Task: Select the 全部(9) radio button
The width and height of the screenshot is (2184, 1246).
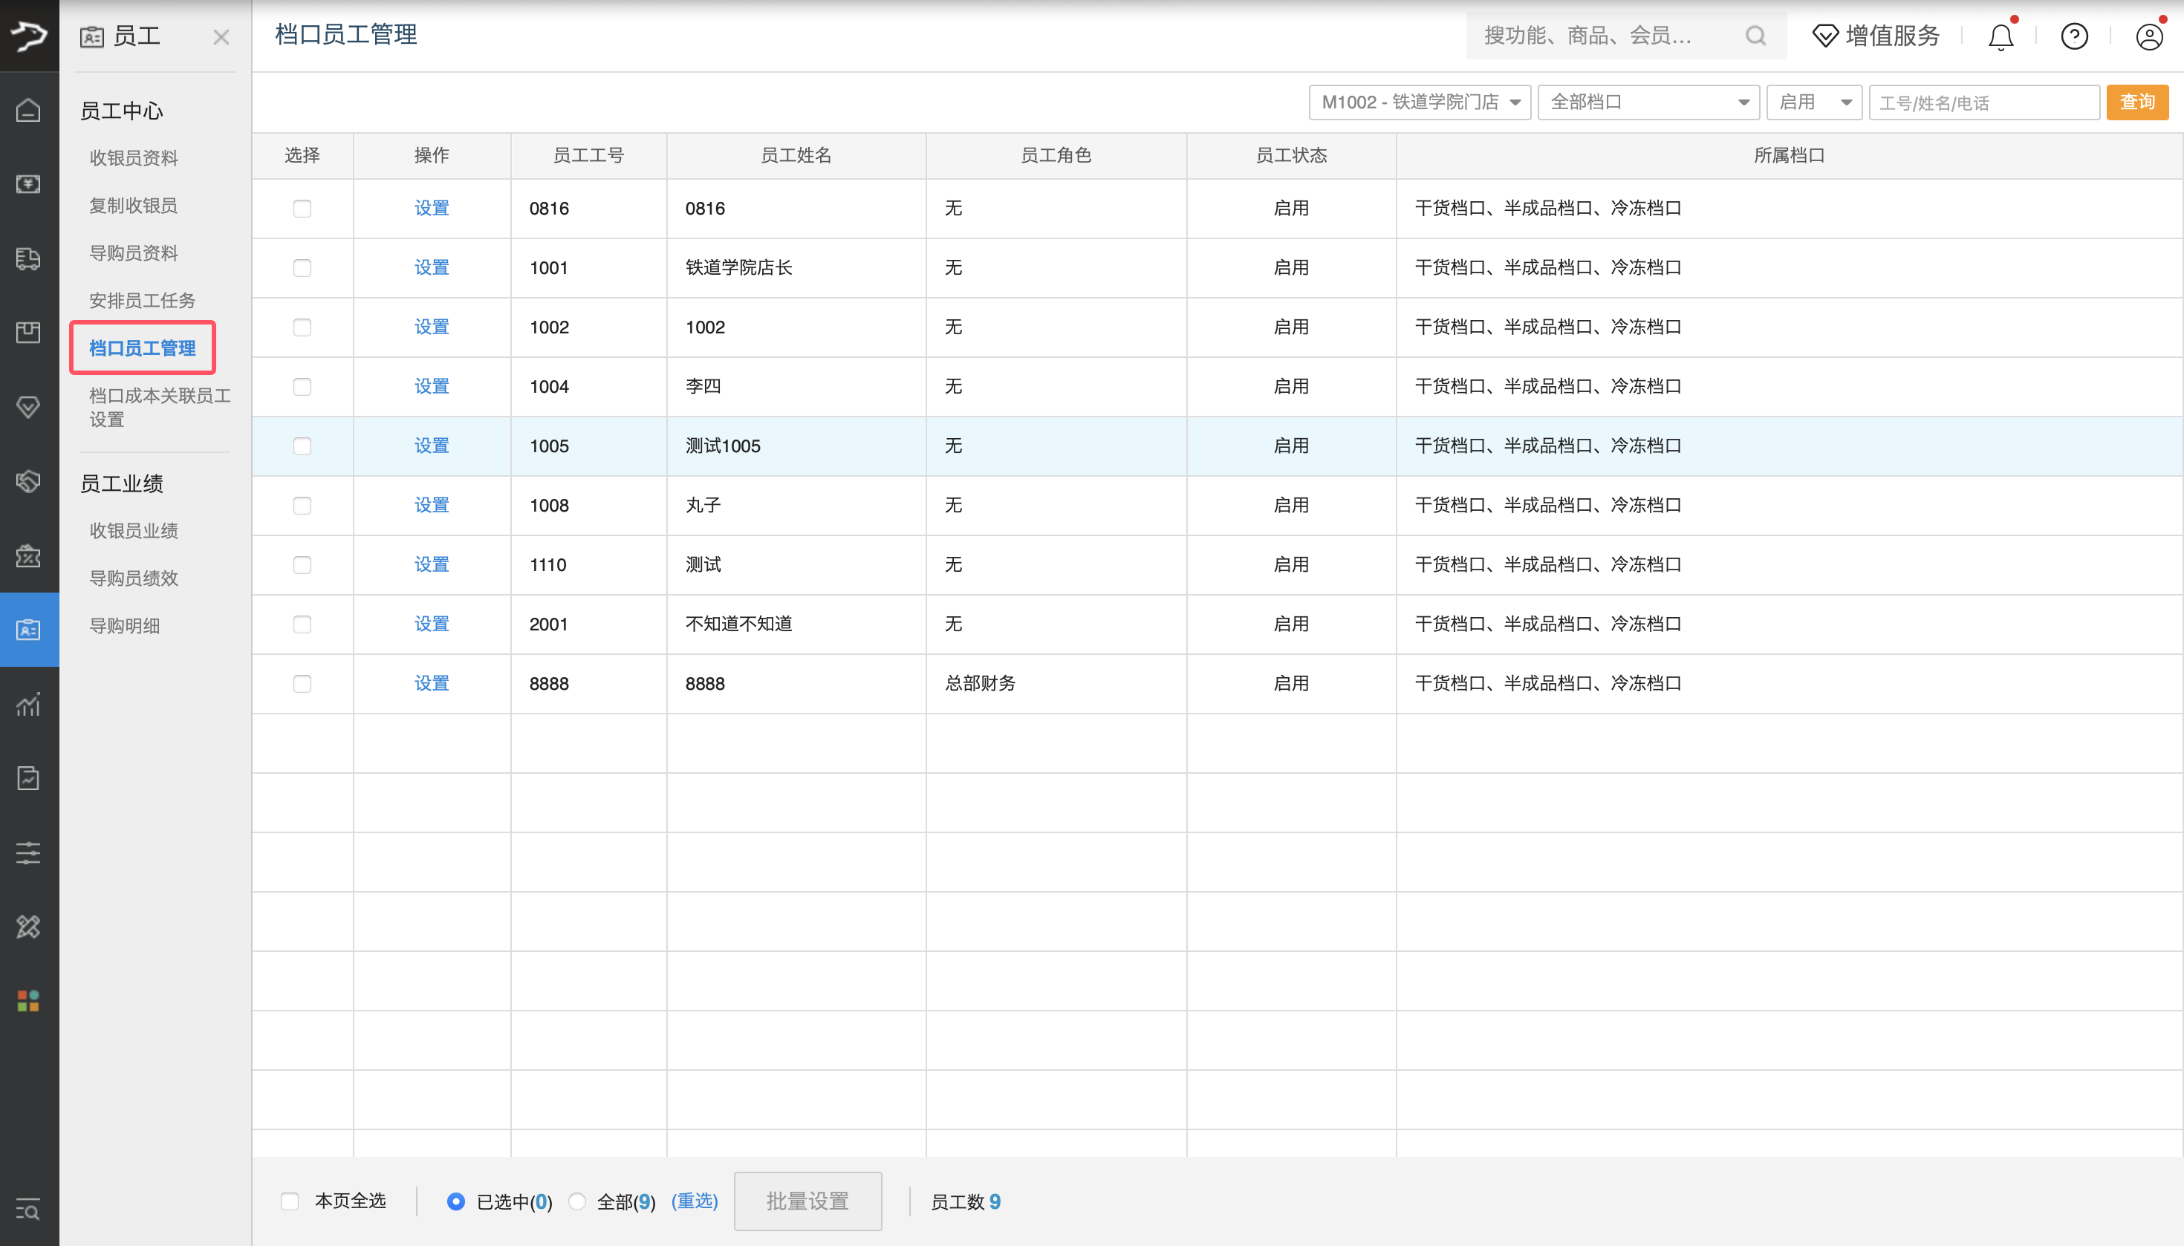Action: point(577,1201)
